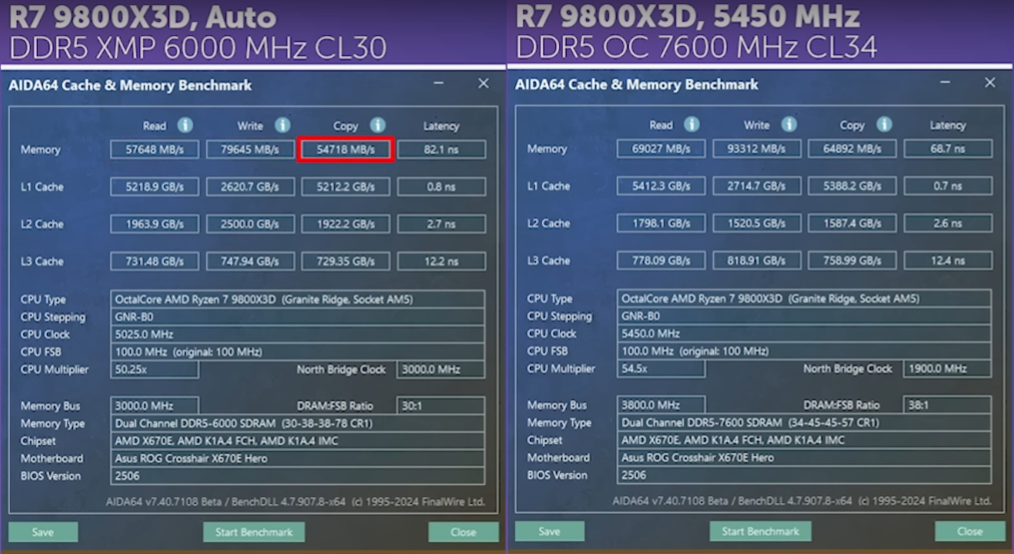Image resolution: width=1014 pixels, height=554 pixels.
Task: Start Benchmark in the left window
Action: click(x=254, y=531)
